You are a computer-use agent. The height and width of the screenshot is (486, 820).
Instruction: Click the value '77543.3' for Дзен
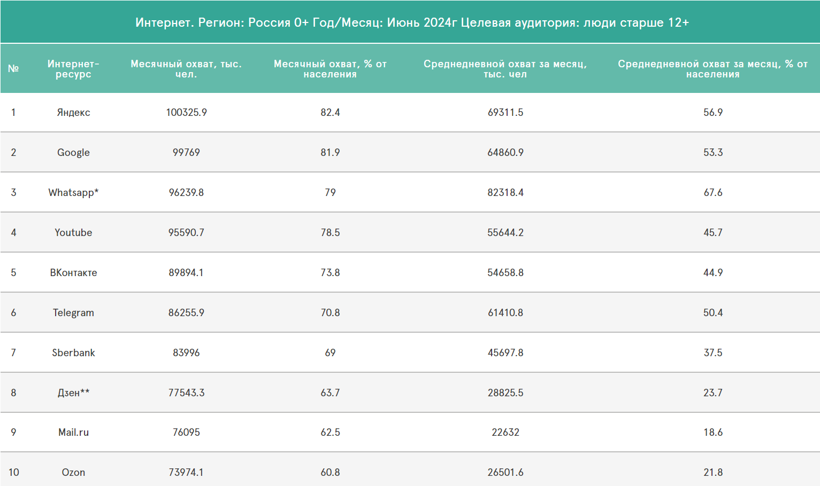pyautogui.click(x=186, y=393)
